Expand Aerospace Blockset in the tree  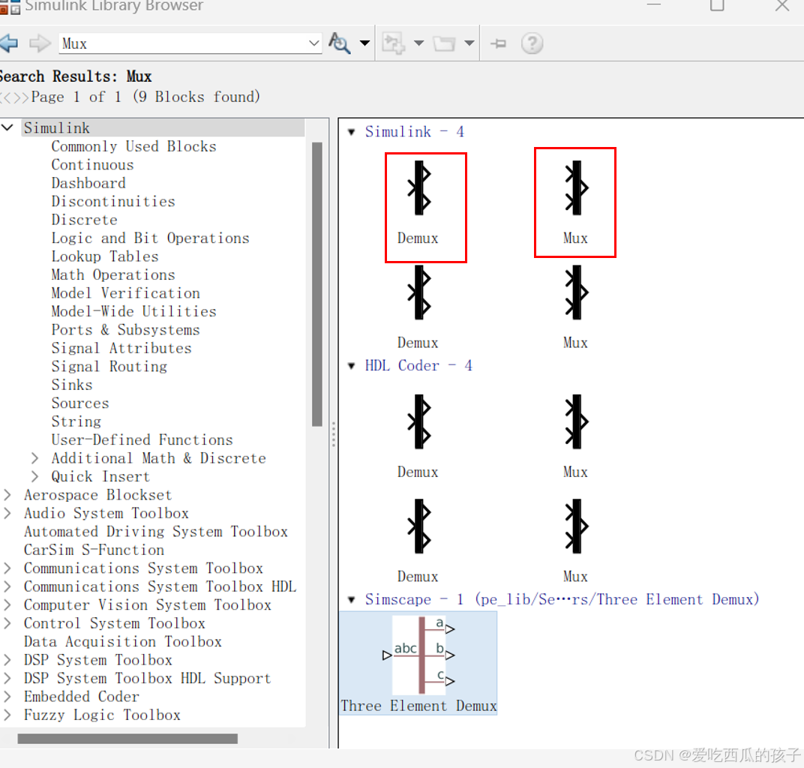coord(7,495)
